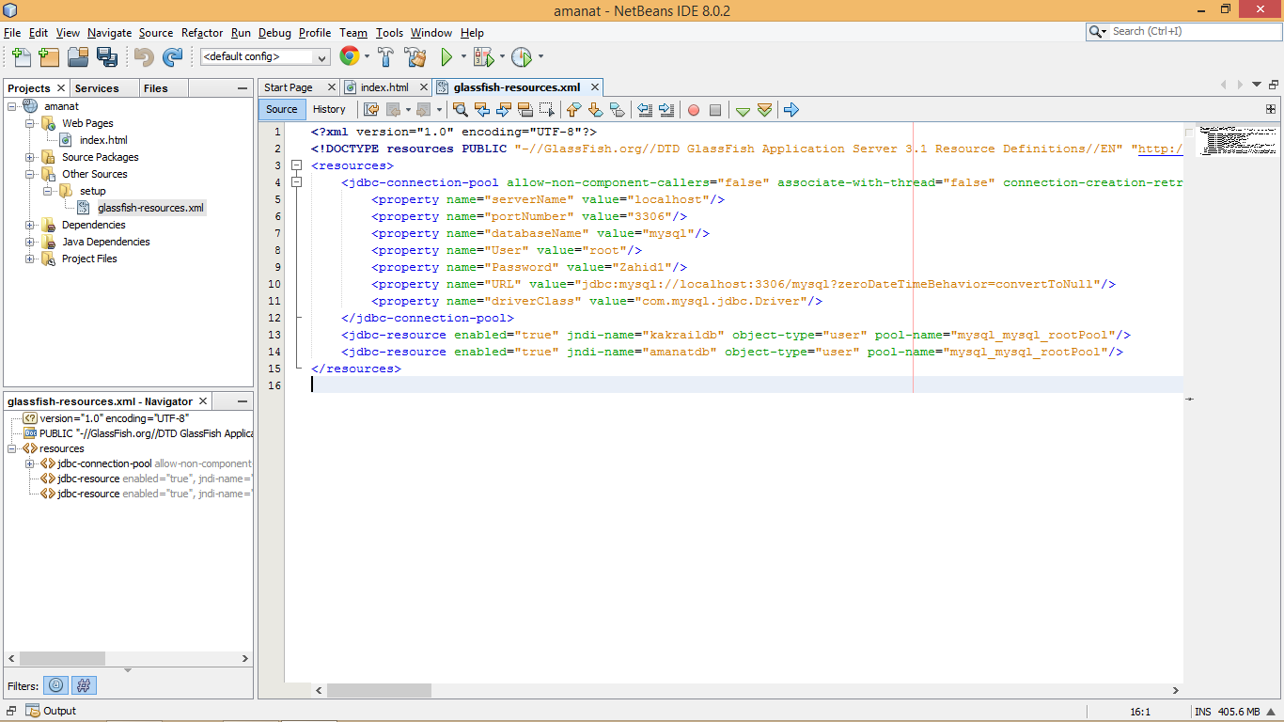
Task: Create a new project from the toolbar
Action: (x=49, y=56)
